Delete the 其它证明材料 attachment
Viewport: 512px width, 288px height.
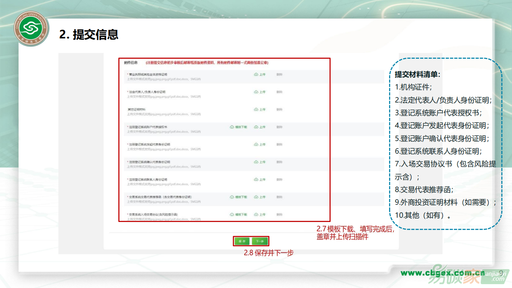(279, 110)
